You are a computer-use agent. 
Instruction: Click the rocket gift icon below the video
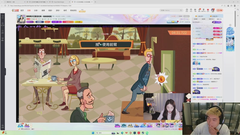pyautogui.click(x=136, y=126)
